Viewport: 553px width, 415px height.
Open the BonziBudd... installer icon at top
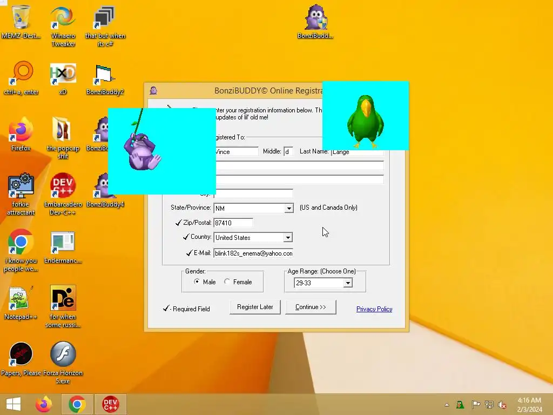tap(315, 22)
